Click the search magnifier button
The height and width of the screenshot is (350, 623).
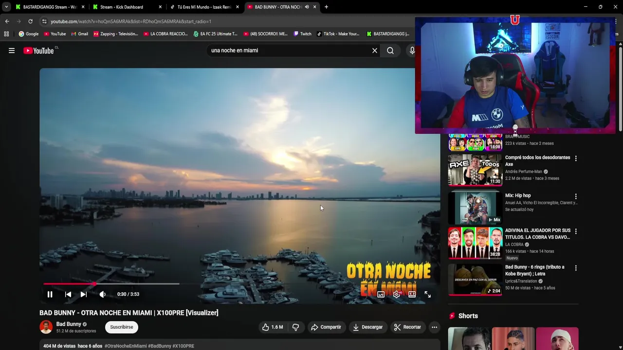click(x=390, y=51)
